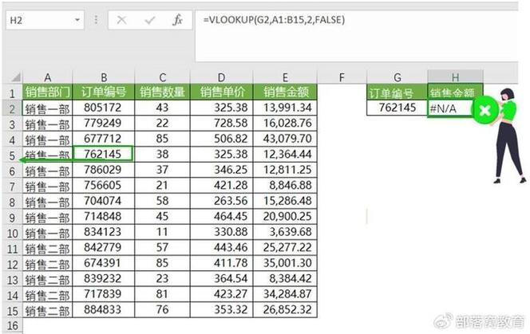This screenshot has width=530, height=334.
Task: Click the Cancel X icon in formula bar
Action: click(122, 20)
